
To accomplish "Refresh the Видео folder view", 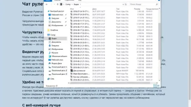I will [126, 4].
